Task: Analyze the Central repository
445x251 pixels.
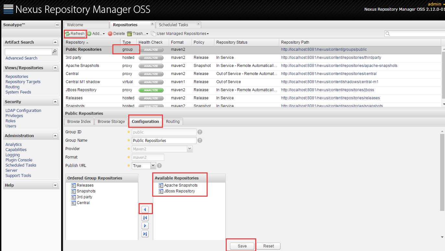Action: pyautogui.click(x=151, y=74)
